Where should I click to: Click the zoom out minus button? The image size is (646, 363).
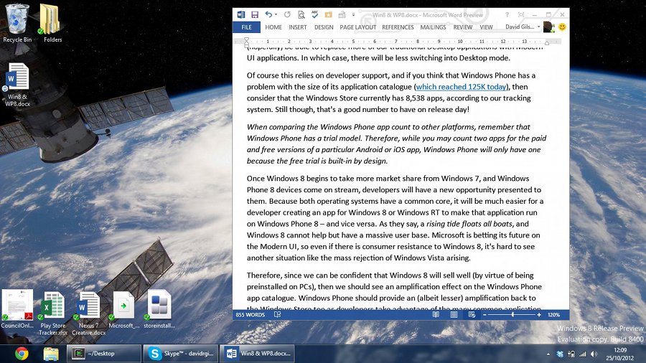point(484,315)
